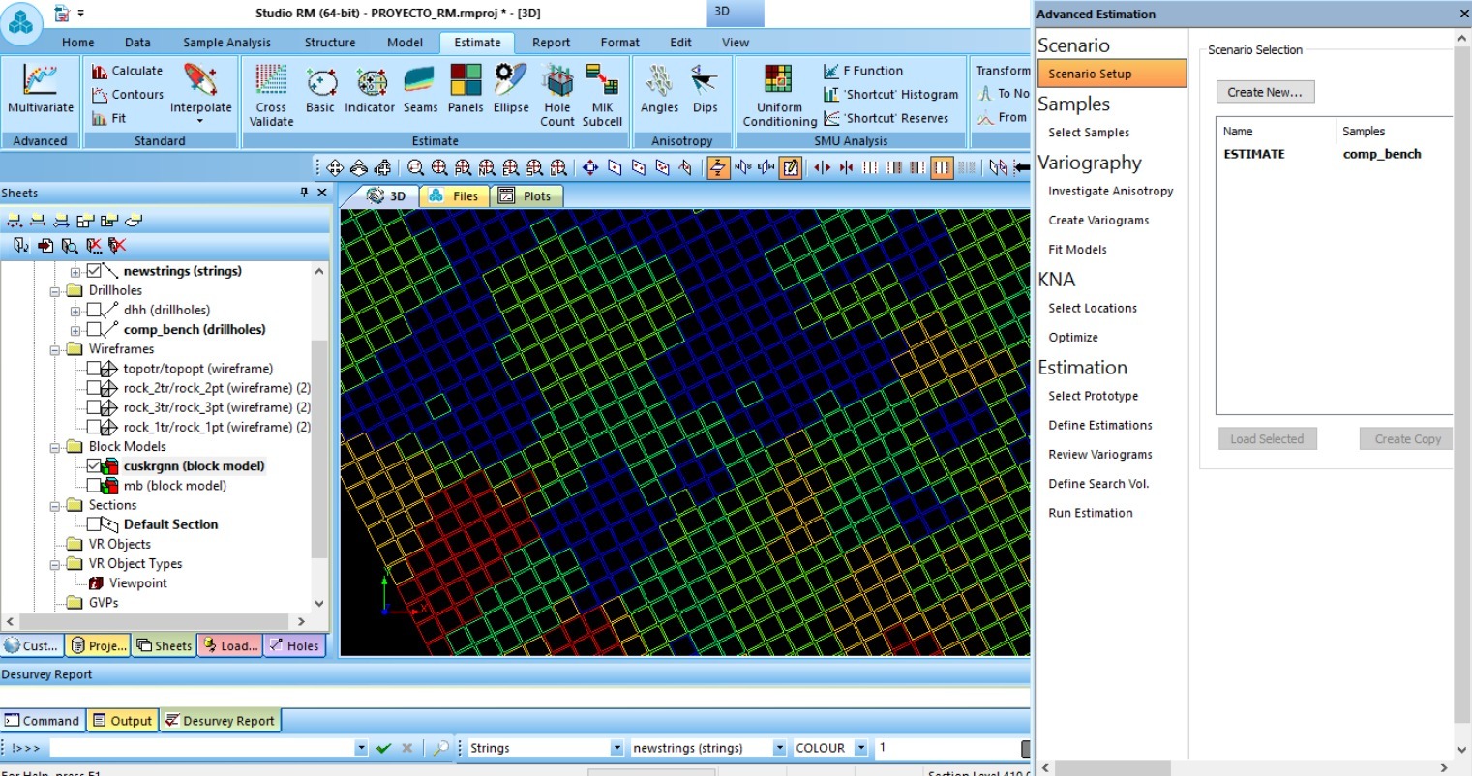Click the command line input field
The image size is (1472, 776).
click(x=201, y=748)
